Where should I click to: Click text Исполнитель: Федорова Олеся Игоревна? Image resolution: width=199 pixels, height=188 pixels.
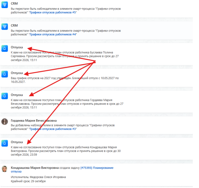point(38,177)
